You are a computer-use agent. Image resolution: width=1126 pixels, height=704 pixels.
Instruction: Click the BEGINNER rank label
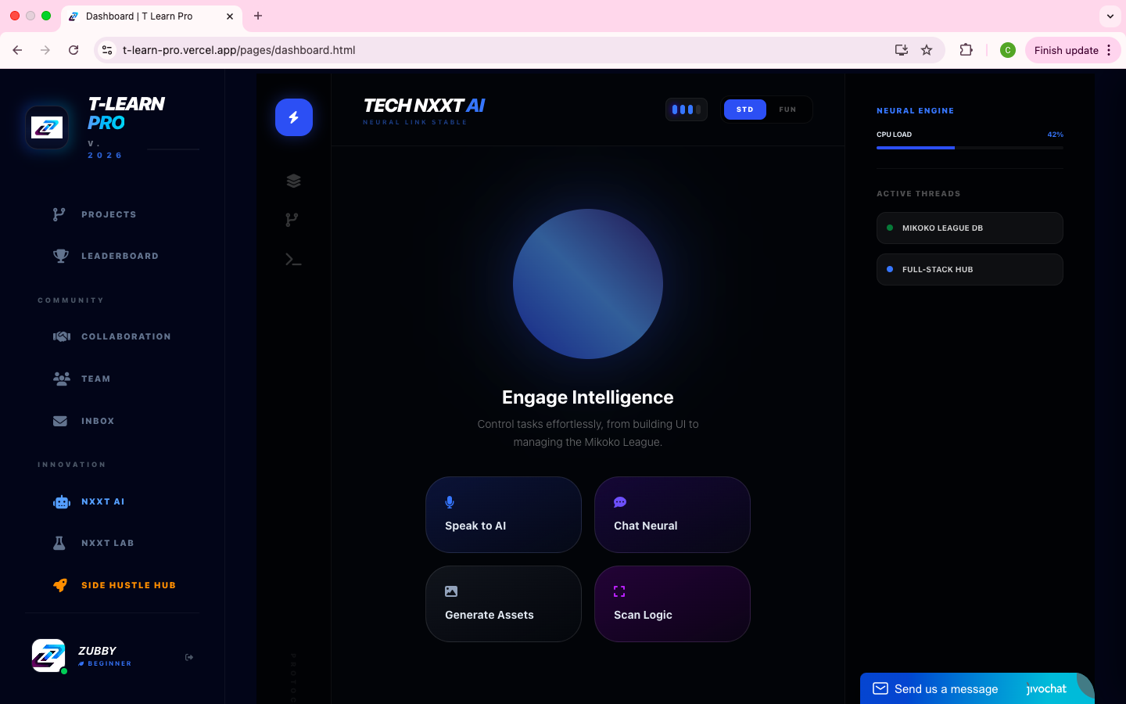[109, 663]
